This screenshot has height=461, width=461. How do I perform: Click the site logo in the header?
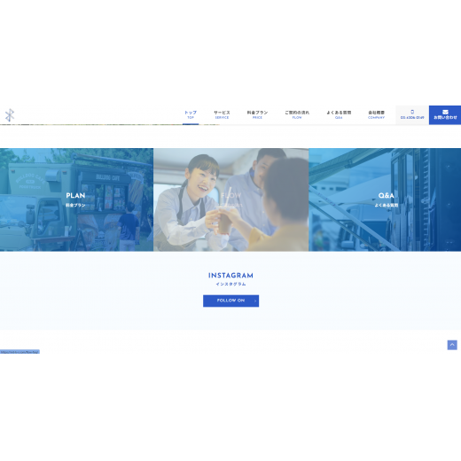click(10, 115)
